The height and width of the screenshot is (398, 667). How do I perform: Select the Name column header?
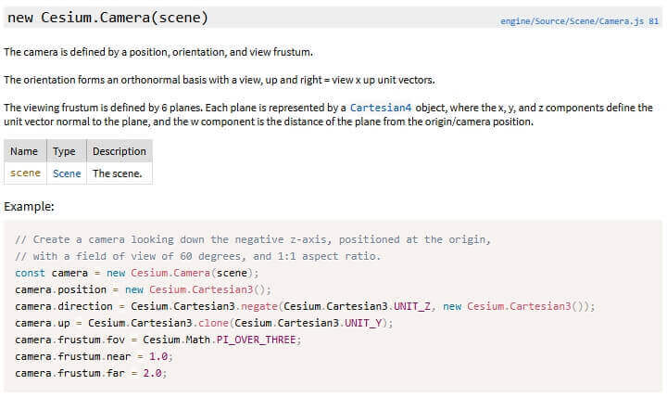pyautogui.click(x=25, y=151)
